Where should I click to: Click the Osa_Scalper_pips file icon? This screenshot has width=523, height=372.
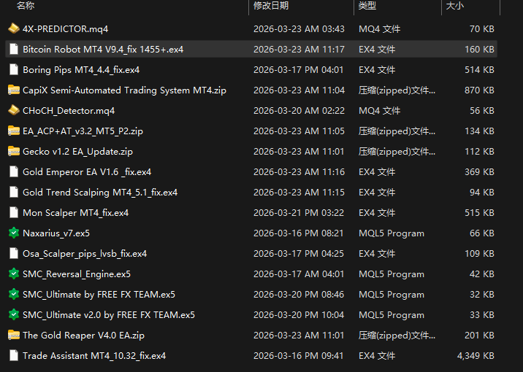point(14,253)
